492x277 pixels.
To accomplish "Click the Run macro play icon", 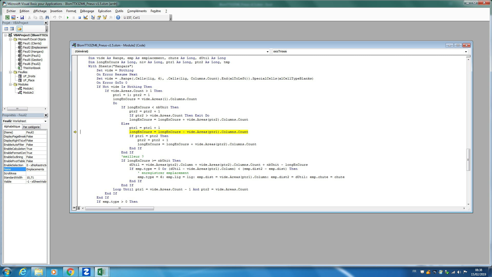I will coord(68,18).
